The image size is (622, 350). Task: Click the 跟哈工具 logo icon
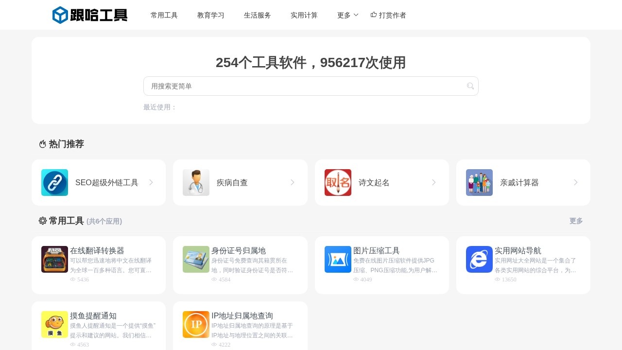(59, 15)
